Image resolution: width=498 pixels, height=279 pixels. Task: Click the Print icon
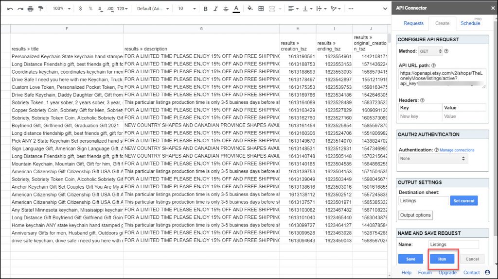click(31, 9)
